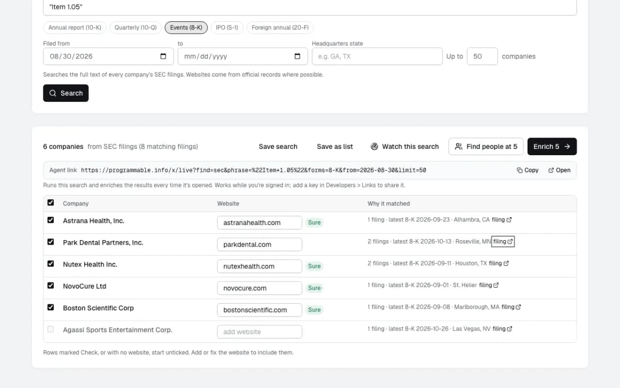Select the agent link URL text
Image resolution: width=620 pixels, height=388 pixels.
pos(254,170)
